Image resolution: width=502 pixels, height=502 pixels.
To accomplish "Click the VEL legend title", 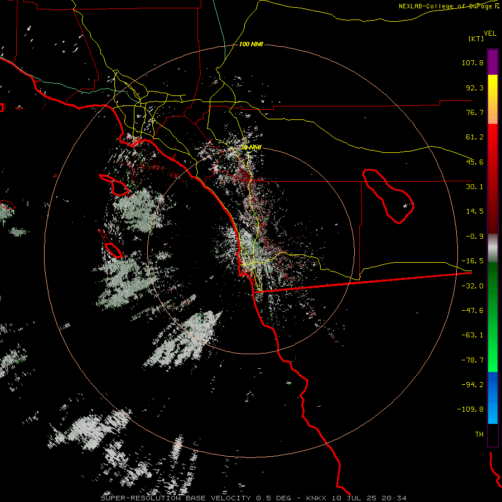I will (490, 33).
